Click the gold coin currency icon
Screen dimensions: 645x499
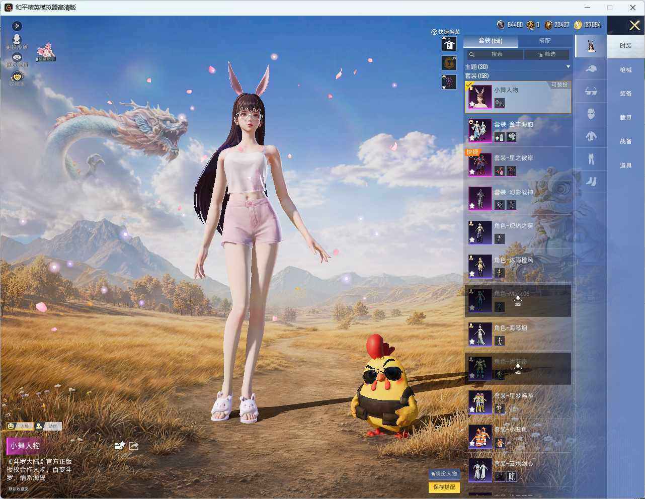[578, 25]
